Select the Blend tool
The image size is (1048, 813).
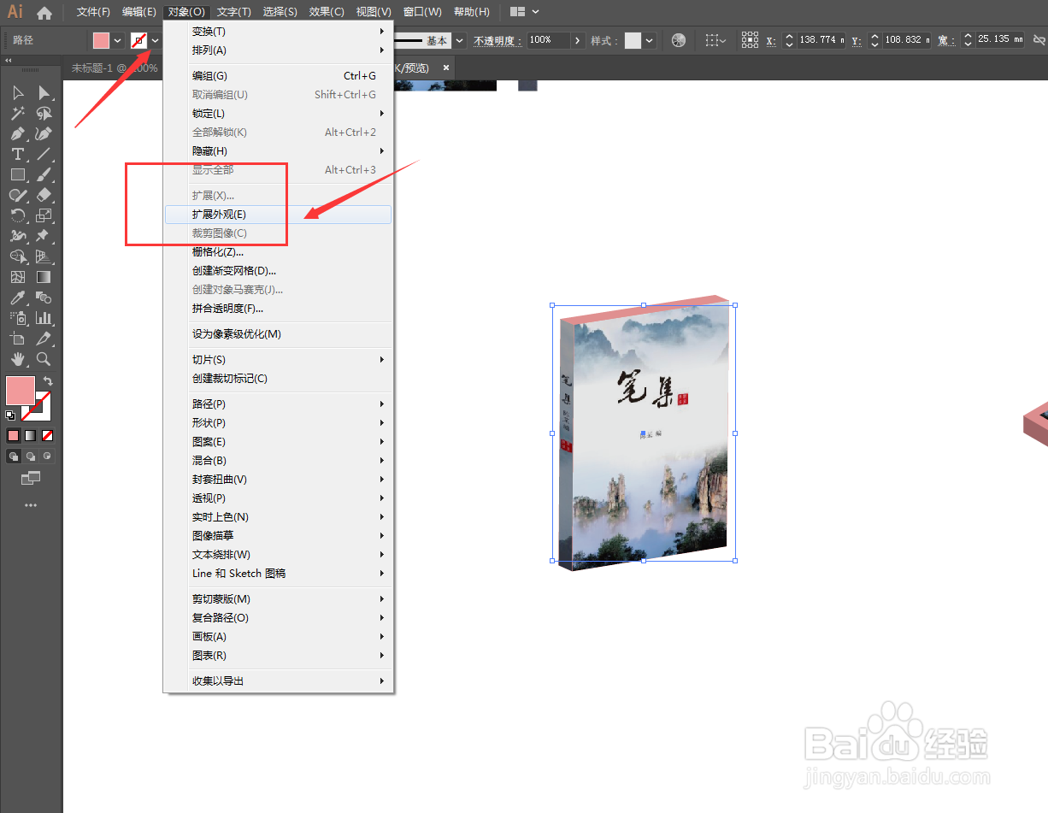click(x=44, y=298)
